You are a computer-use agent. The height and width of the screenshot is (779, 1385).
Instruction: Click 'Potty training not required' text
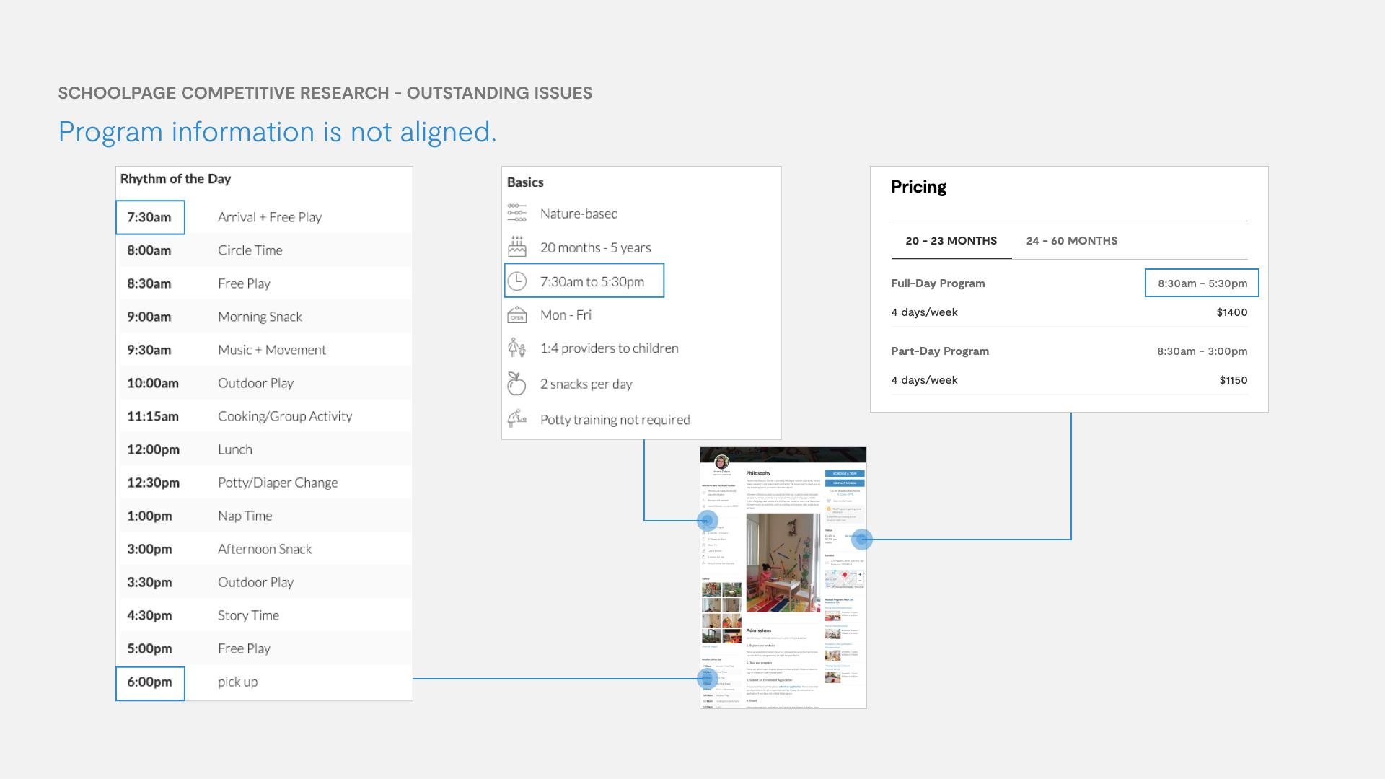(x=615, y=420)
